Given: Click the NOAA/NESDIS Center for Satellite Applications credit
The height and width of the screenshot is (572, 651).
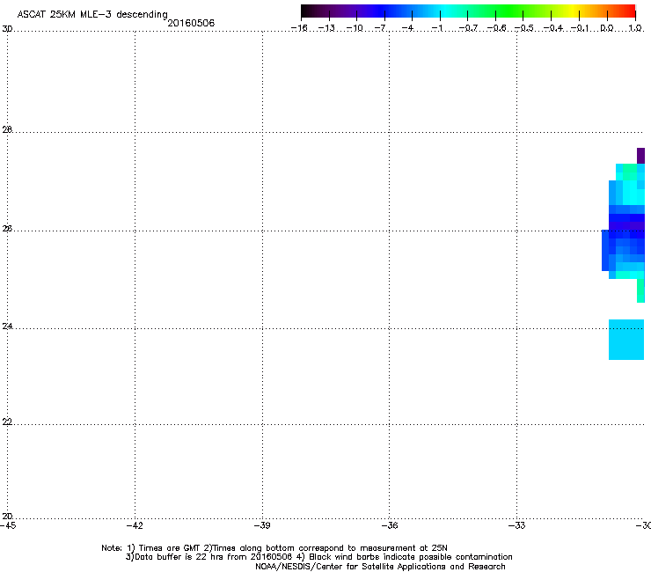Looking at the screenshot, I should [380, 567].
